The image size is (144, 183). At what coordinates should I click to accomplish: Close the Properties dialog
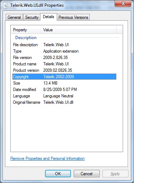coord(123,4)
